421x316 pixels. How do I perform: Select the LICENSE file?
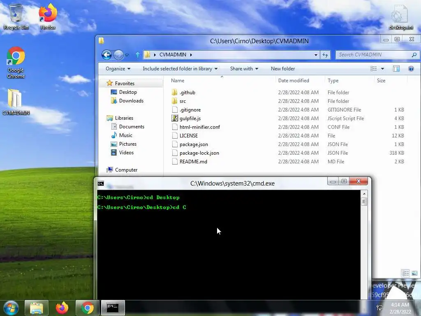pyautogui.click(x=188, y=136)
